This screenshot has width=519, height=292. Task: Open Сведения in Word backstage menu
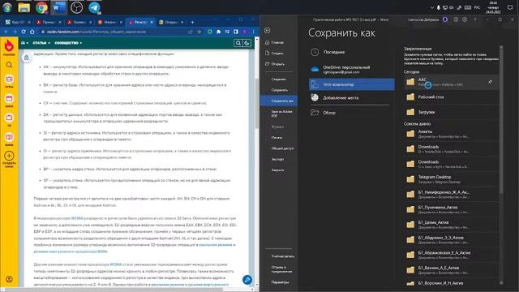(x=278, y=79)
